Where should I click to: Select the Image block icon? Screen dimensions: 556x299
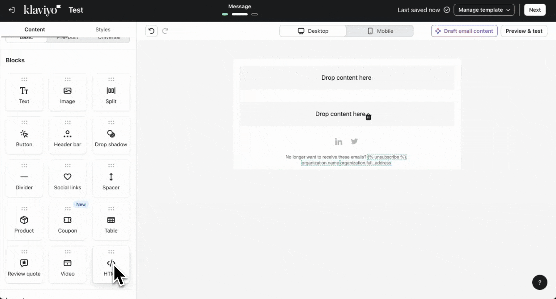click(x=67, y=91)
